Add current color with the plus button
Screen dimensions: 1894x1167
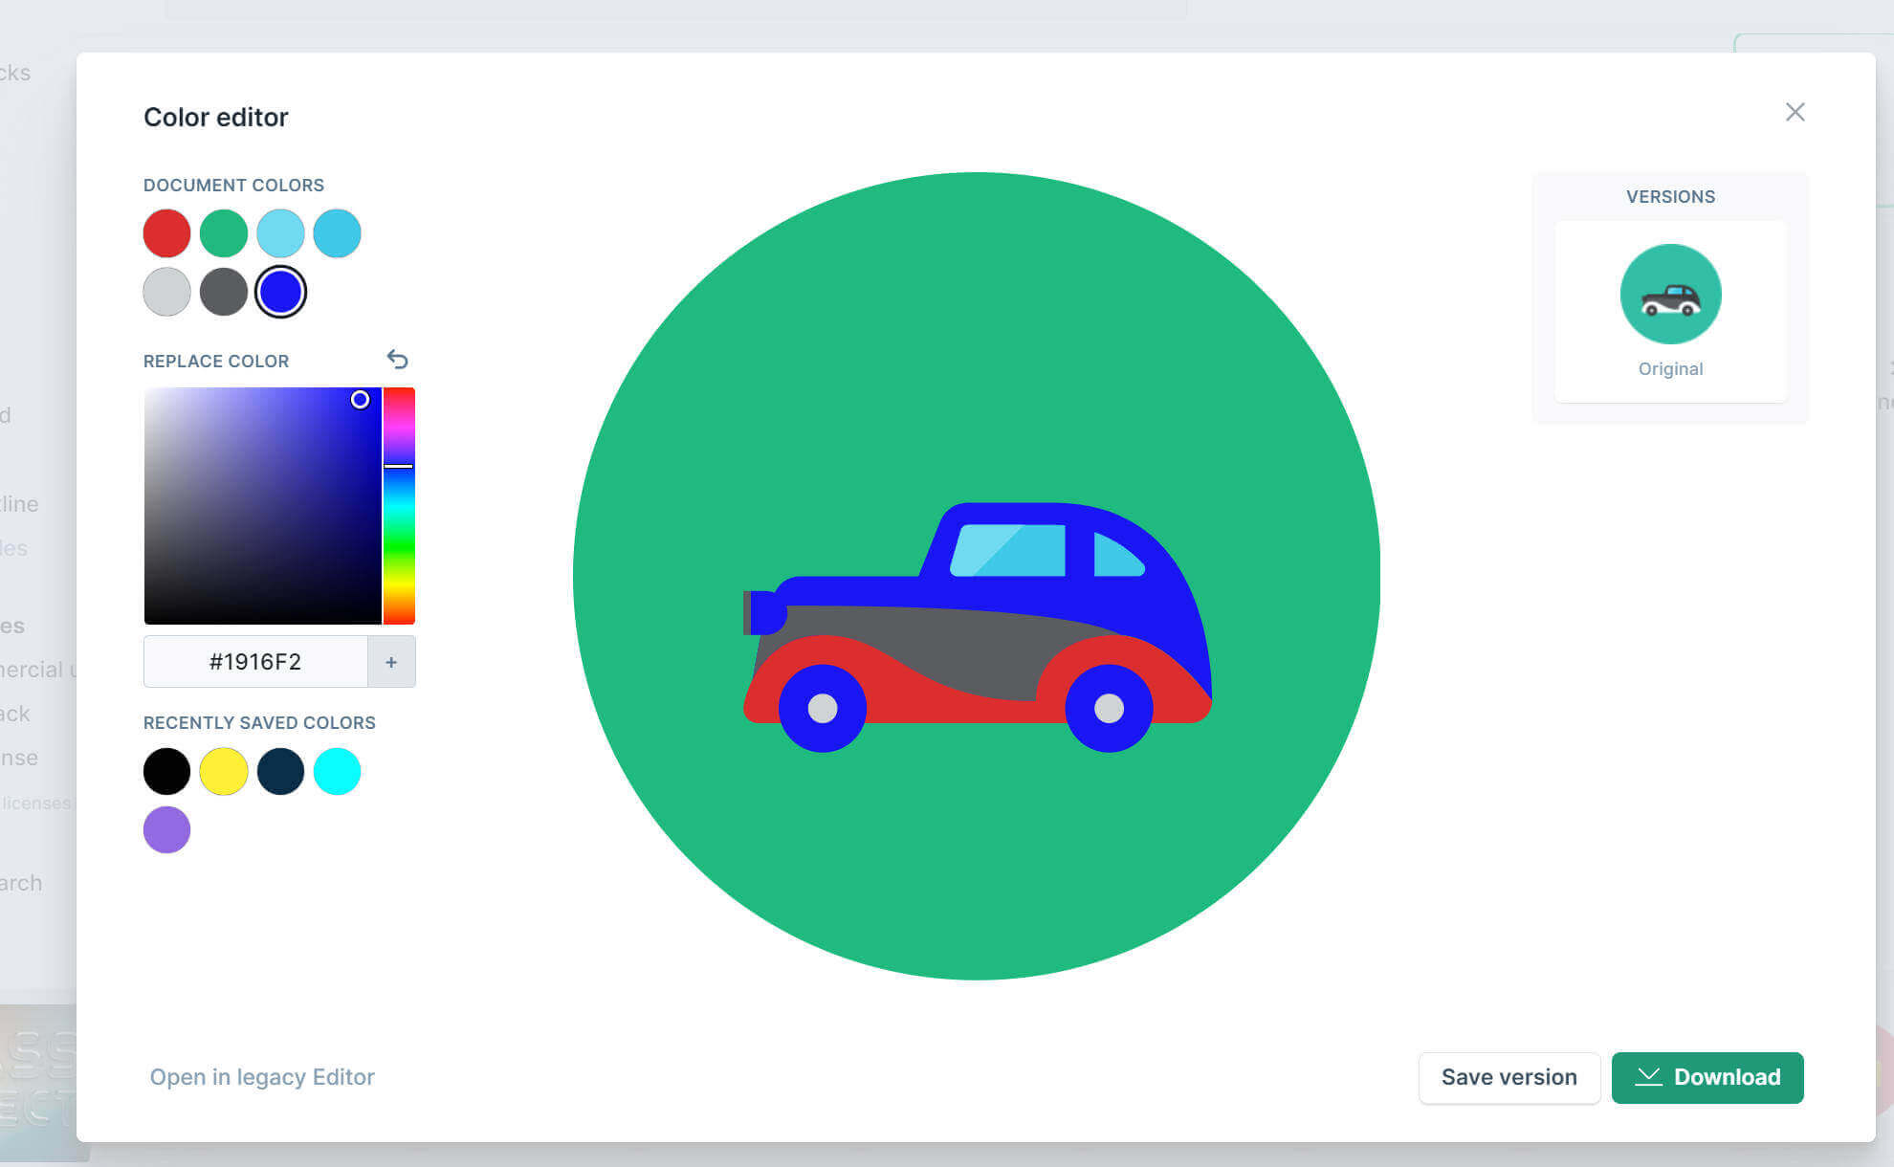click(x=391, y=662)
